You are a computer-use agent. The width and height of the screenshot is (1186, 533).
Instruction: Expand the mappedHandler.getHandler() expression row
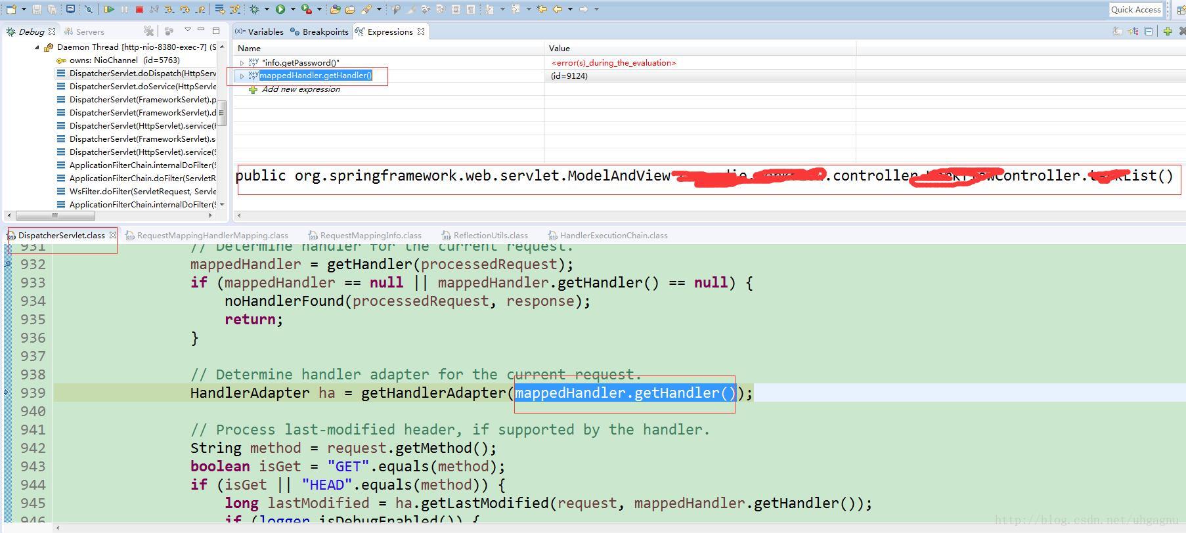click(x=242, y=76)
